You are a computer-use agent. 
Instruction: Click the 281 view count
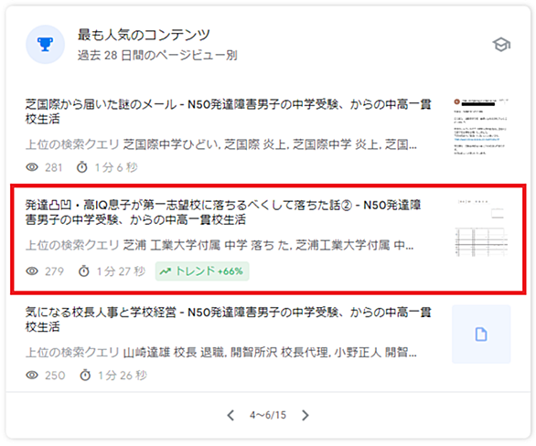[54, 167]
